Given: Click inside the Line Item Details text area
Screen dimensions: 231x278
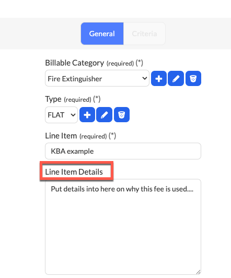Looking at the screenshot, I should click(x=123, y=227).
